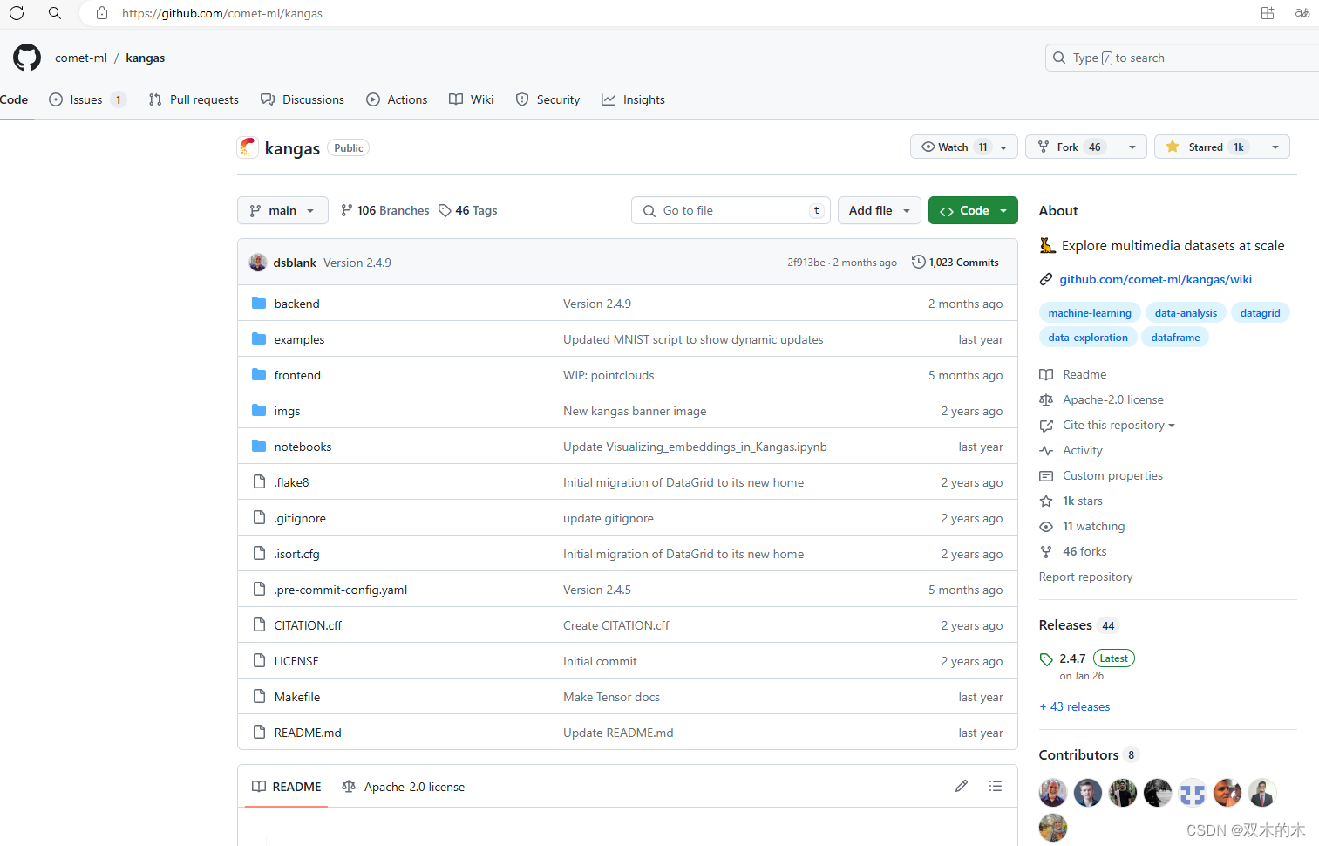Switch to the Pull requests tab
The height and width of the screenshot is (846, 1319).
coord(194,99)
